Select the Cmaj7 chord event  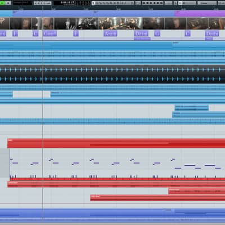[x=50, y=34]
